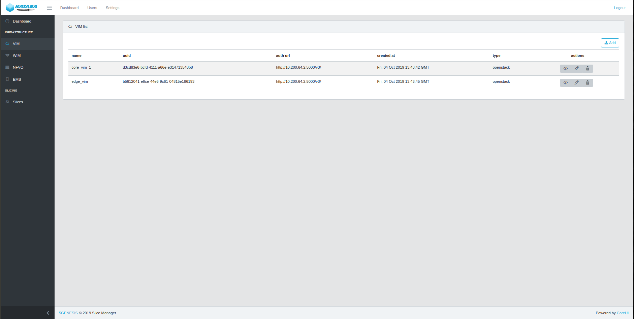Go to Dashboard in top navbar
Screen dimensions: 634x319
click(x=69, y=8)
